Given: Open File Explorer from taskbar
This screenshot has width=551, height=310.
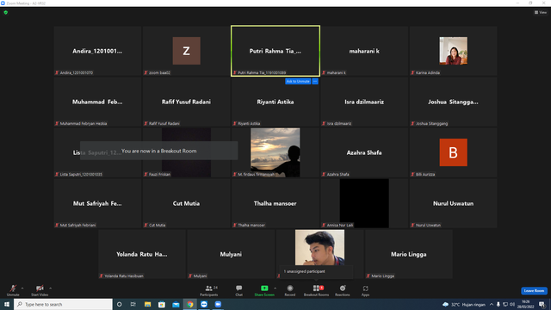Looking at the screenshot, I should [147, 304].
